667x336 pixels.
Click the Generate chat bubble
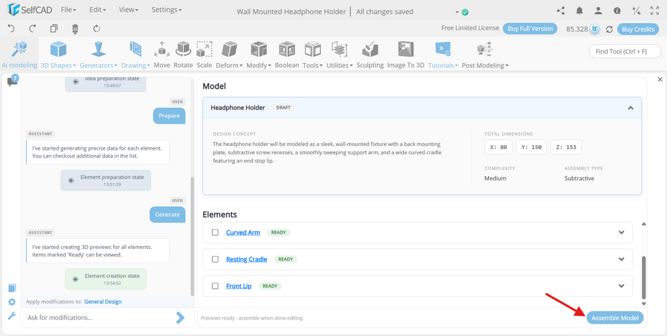tap(167, 214)
